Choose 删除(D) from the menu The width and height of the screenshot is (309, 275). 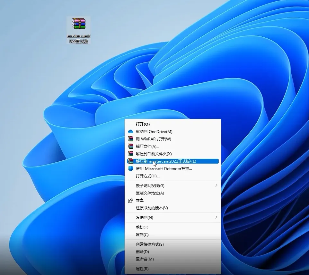[x=173, y=252]
